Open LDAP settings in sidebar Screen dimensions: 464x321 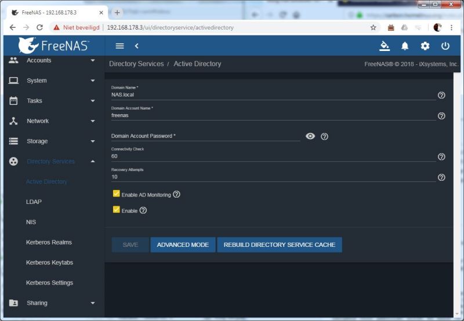click(x=34, y=202)
